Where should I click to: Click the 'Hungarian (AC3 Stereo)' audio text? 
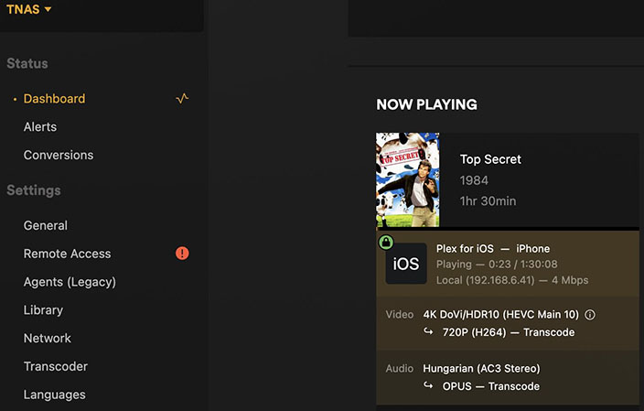click(x=481, y=369)
